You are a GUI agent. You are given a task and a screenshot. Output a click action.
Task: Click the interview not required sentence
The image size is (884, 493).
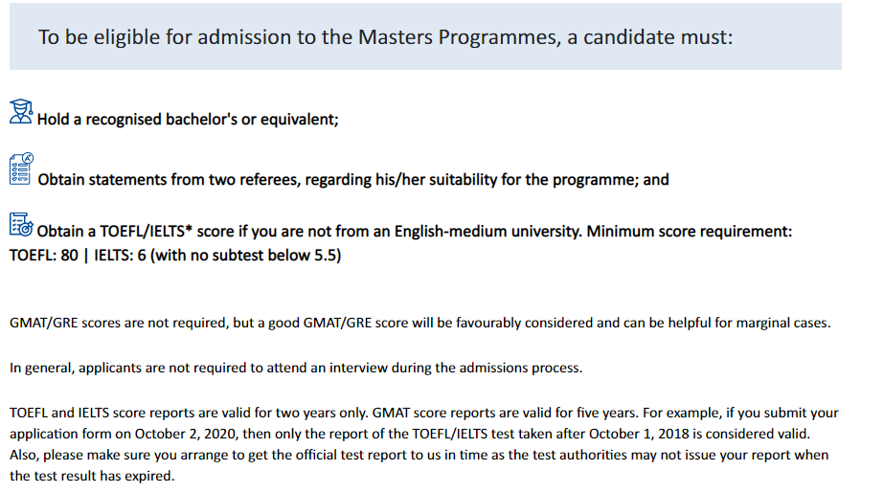(x=296, y=368)
